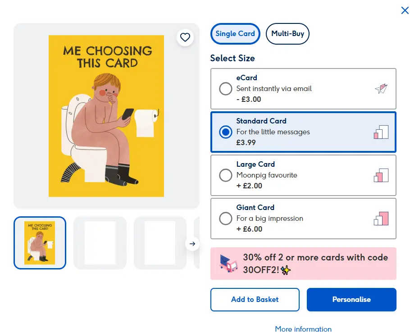Image resolution: width=410 pixels, height=333 pixels.
Task: Close the card options dialog
Action: [405, 10]
